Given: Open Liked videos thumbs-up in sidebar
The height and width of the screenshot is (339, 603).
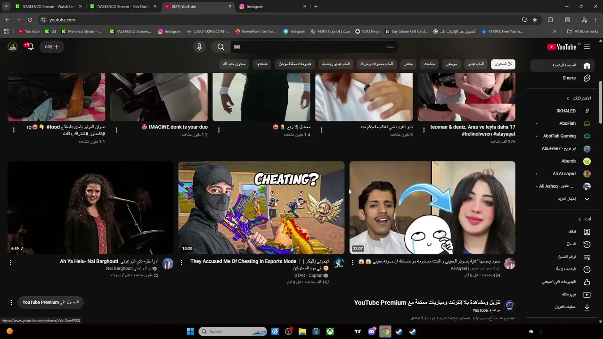Looking at the screenshot, I should tap(587, 282).
